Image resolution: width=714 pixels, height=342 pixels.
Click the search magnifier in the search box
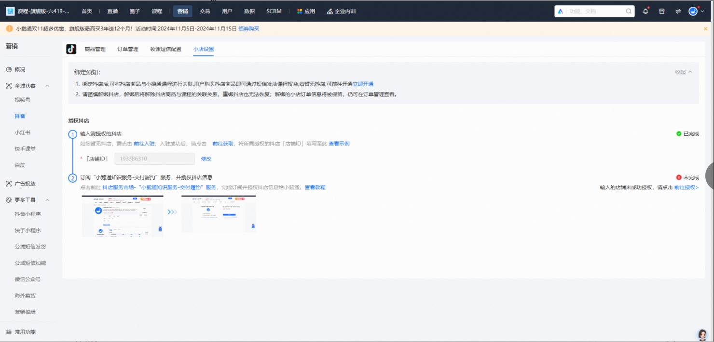628,10
